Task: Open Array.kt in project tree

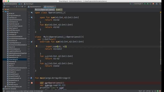Action: click(11, 14)
